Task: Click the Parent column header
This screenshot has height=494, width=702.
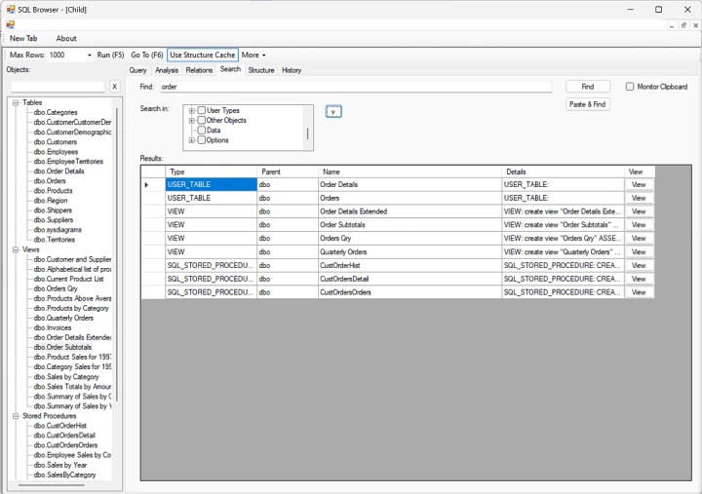Action: pyautogui.click(x=288, y=171)
